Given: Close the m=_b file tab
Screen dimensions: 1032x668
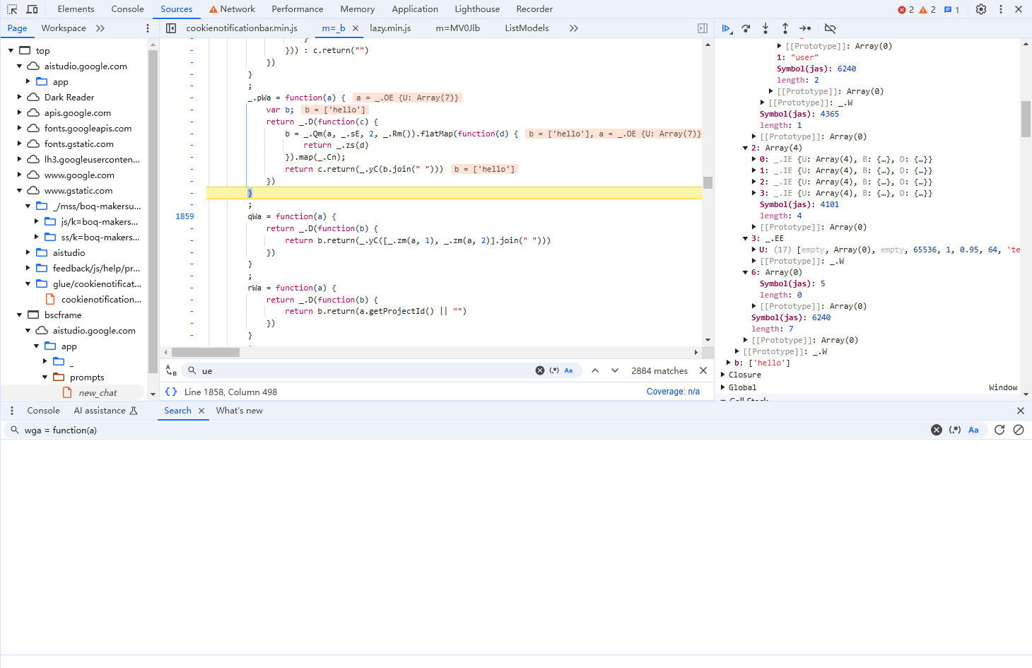Looking at the screenshot, I should click(x=356, y=28).
